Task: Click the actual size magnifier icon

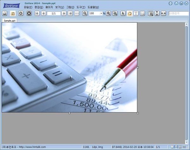Action: pyautogui.click(x=151, y=13)
